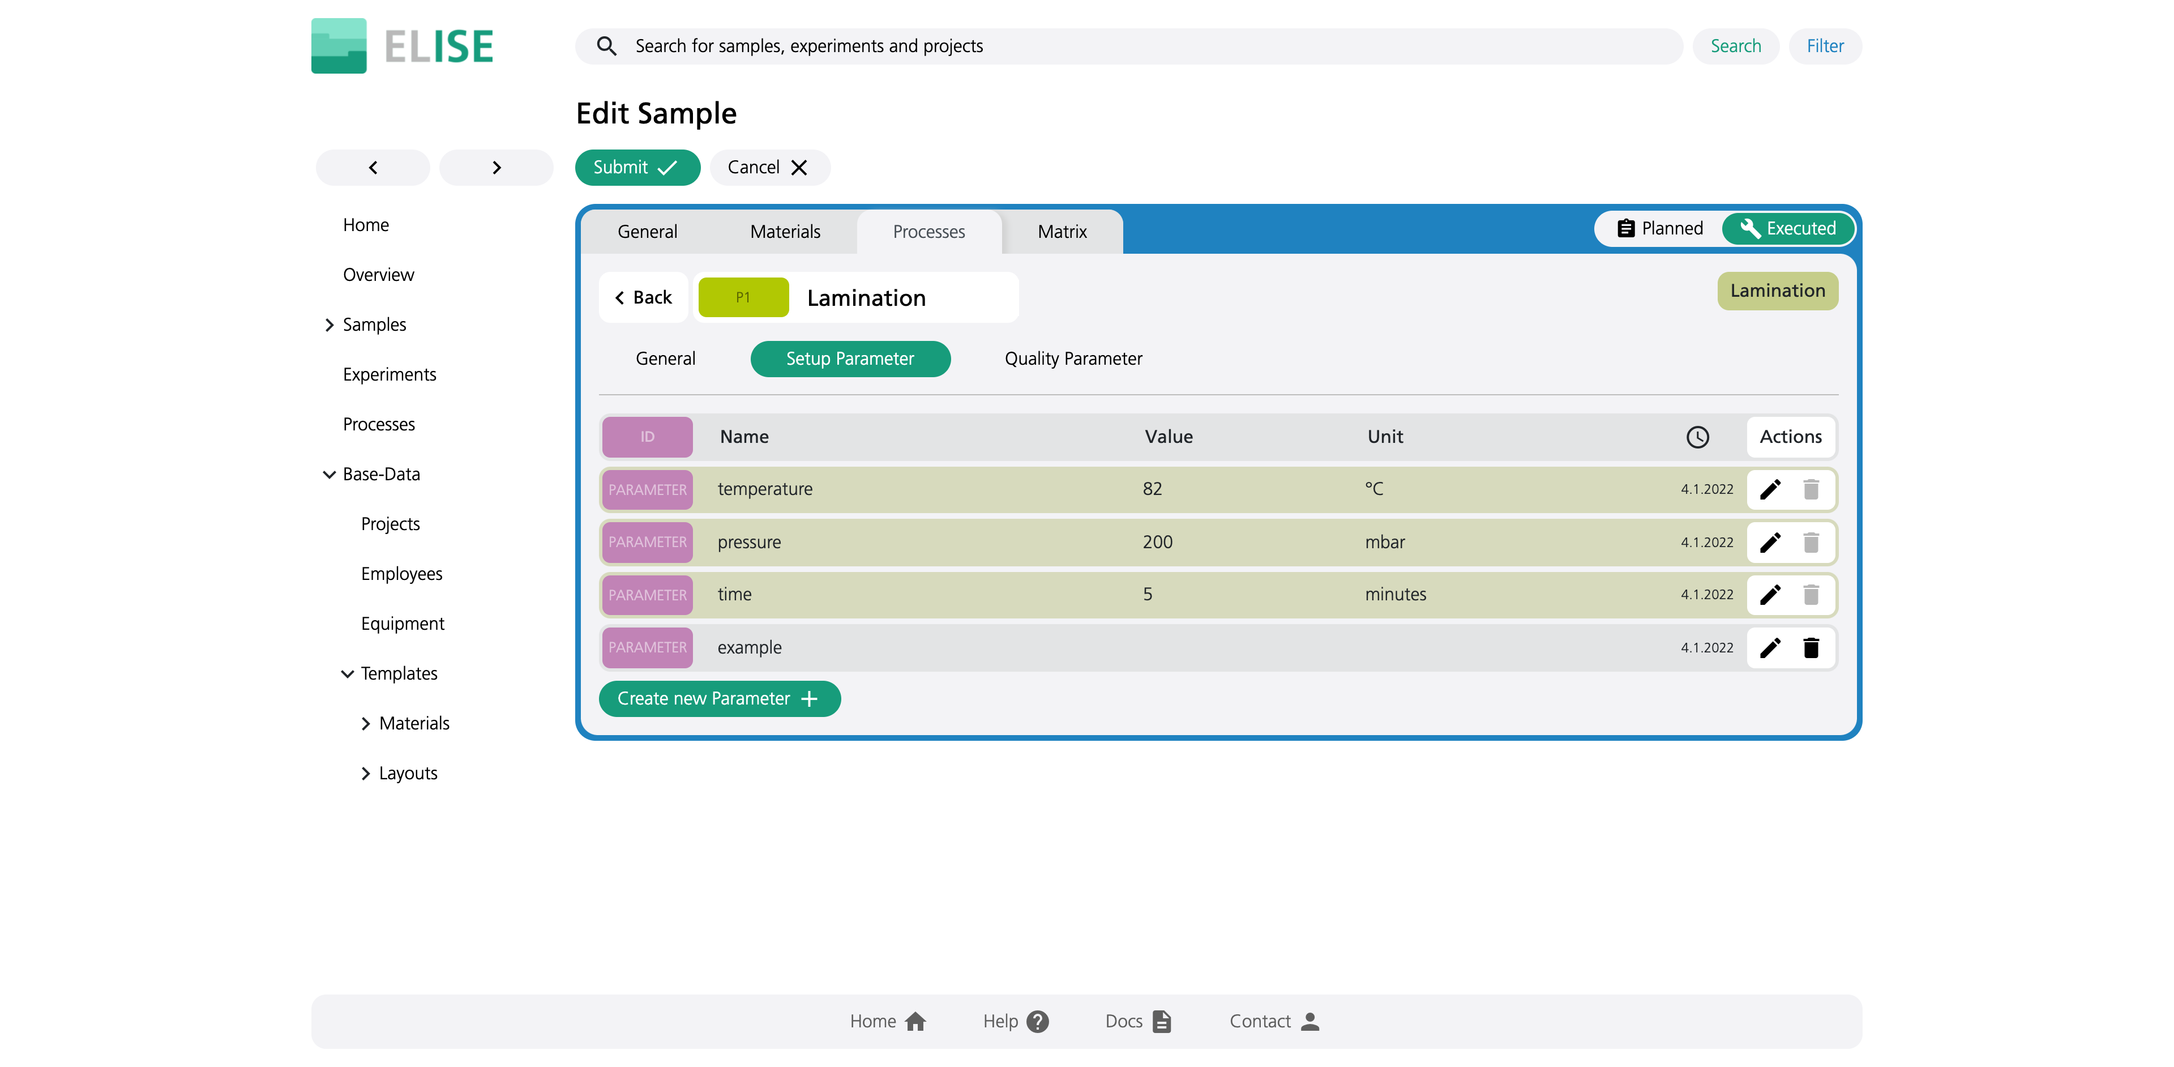Click the edit pencil icon for temperature

(1770, 488)
